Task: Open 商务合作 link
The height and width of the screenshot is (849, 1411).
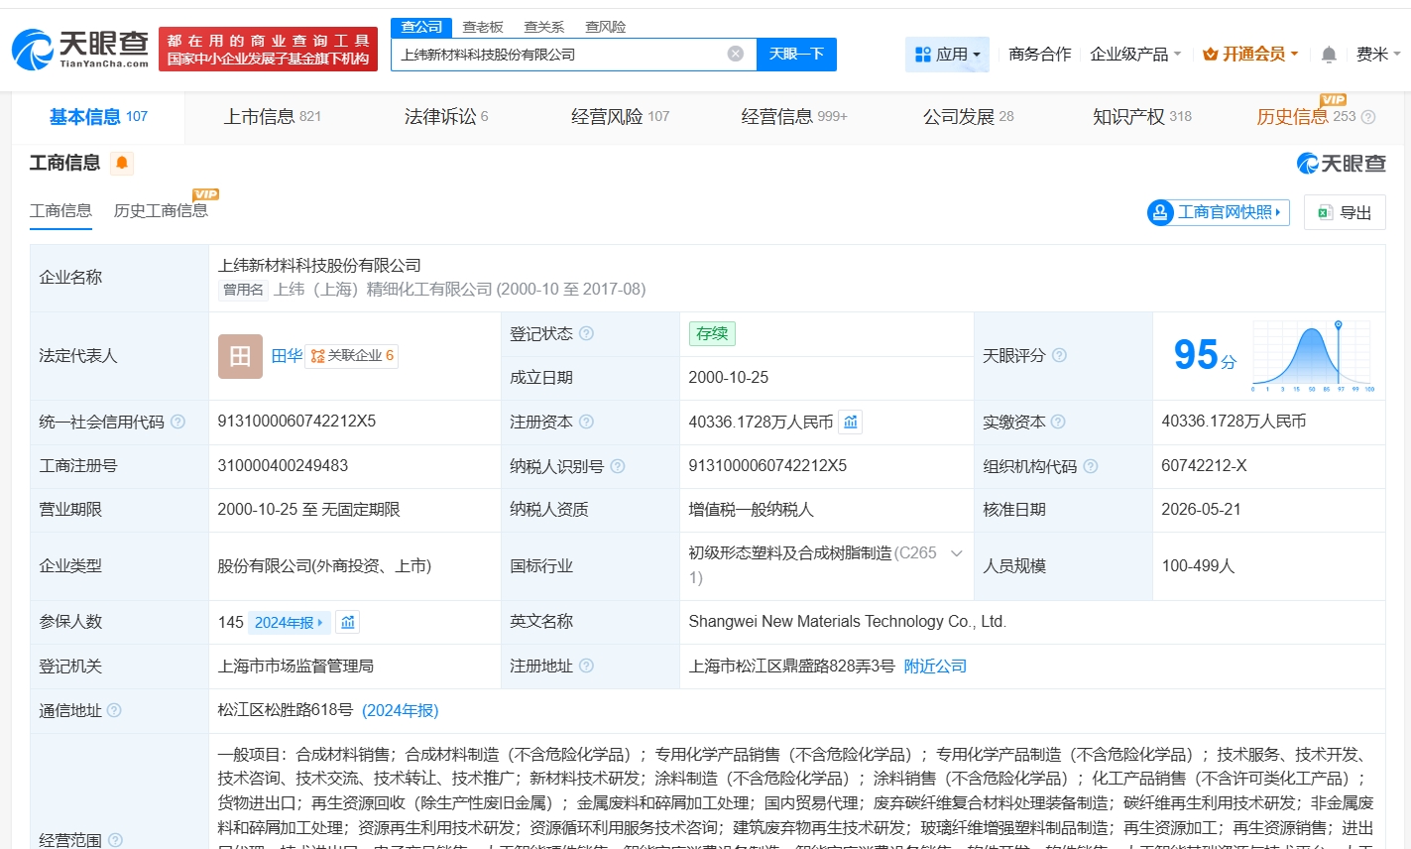Action: [1039, 55]
